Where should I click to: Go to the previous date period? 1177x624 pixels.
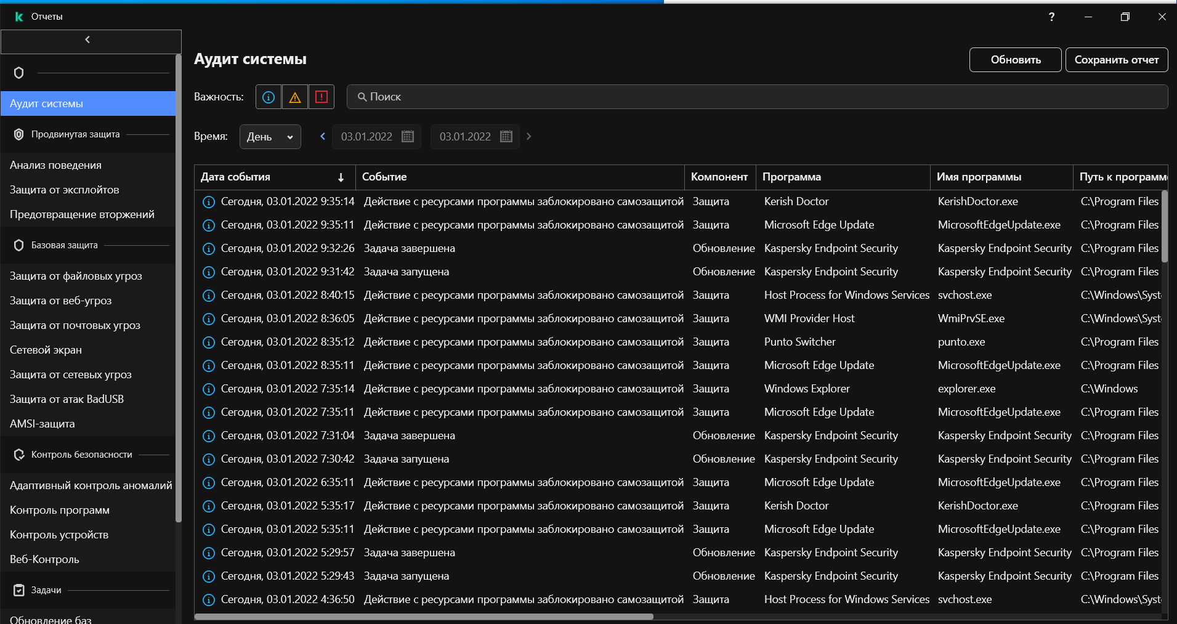click(322, 136)
